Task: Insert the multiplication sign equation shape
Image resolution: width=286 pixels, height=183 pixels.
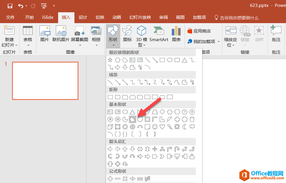Action: (x=125, y=179)
